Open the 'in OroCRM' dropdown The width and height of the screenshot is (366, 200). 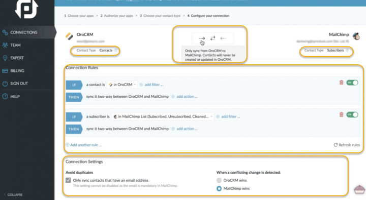(122, 85)
